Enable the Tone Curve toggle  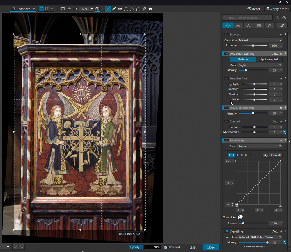[x=226, y=140]
